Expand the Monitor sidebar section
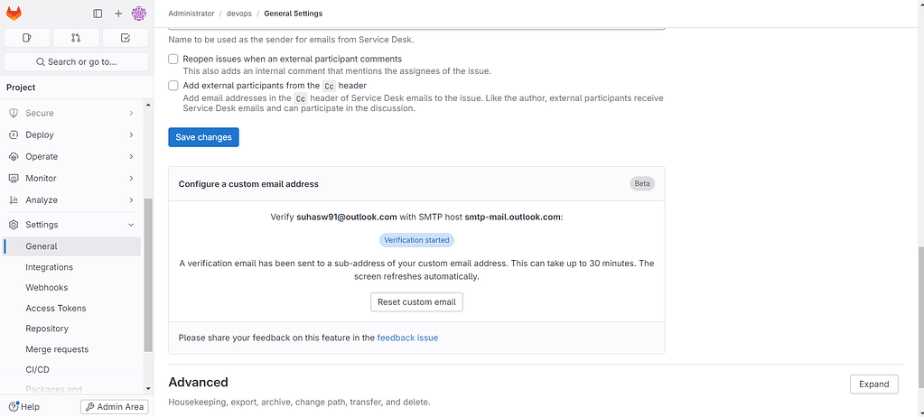924x417 pixels. [x=72, y=179]
